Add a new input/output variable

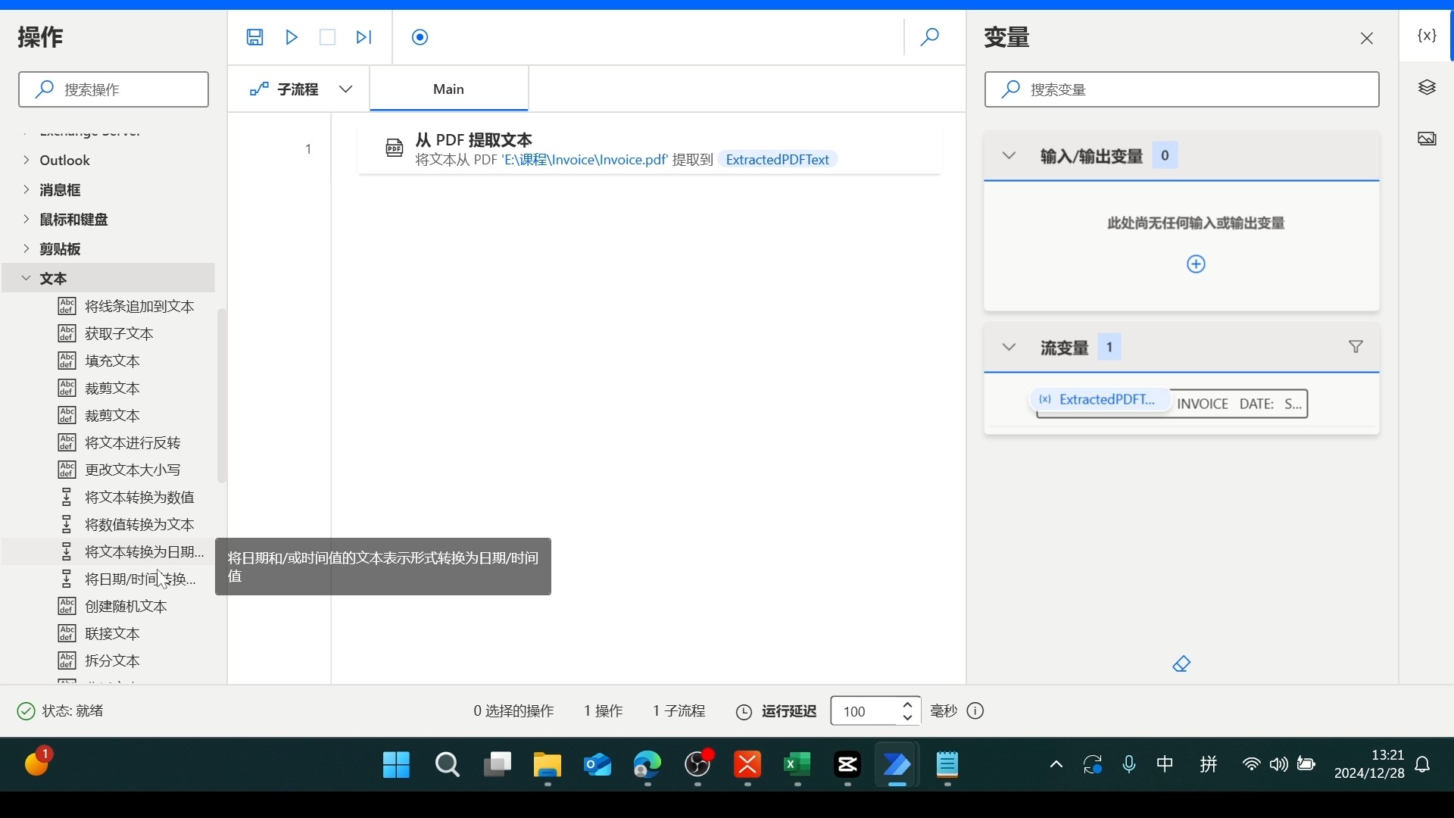click(x=1196, y=264)
